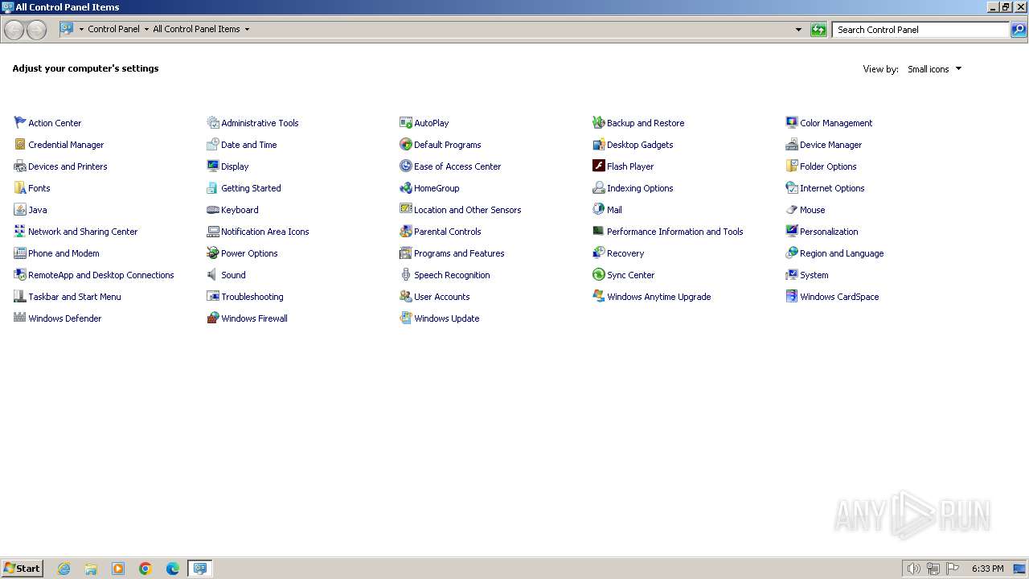Open the Action Center flag icon
Screen dimensions: 1029x579
pyautogui.click(x=20, y=123)
